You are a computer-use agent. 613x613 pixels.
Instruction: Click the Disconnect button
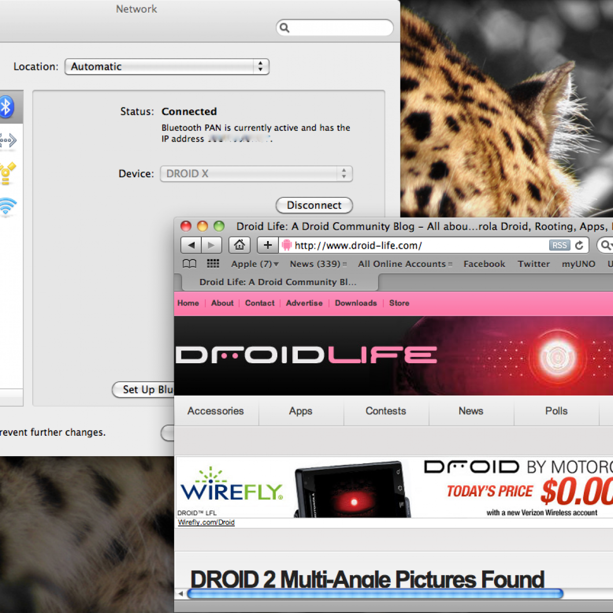314,205
